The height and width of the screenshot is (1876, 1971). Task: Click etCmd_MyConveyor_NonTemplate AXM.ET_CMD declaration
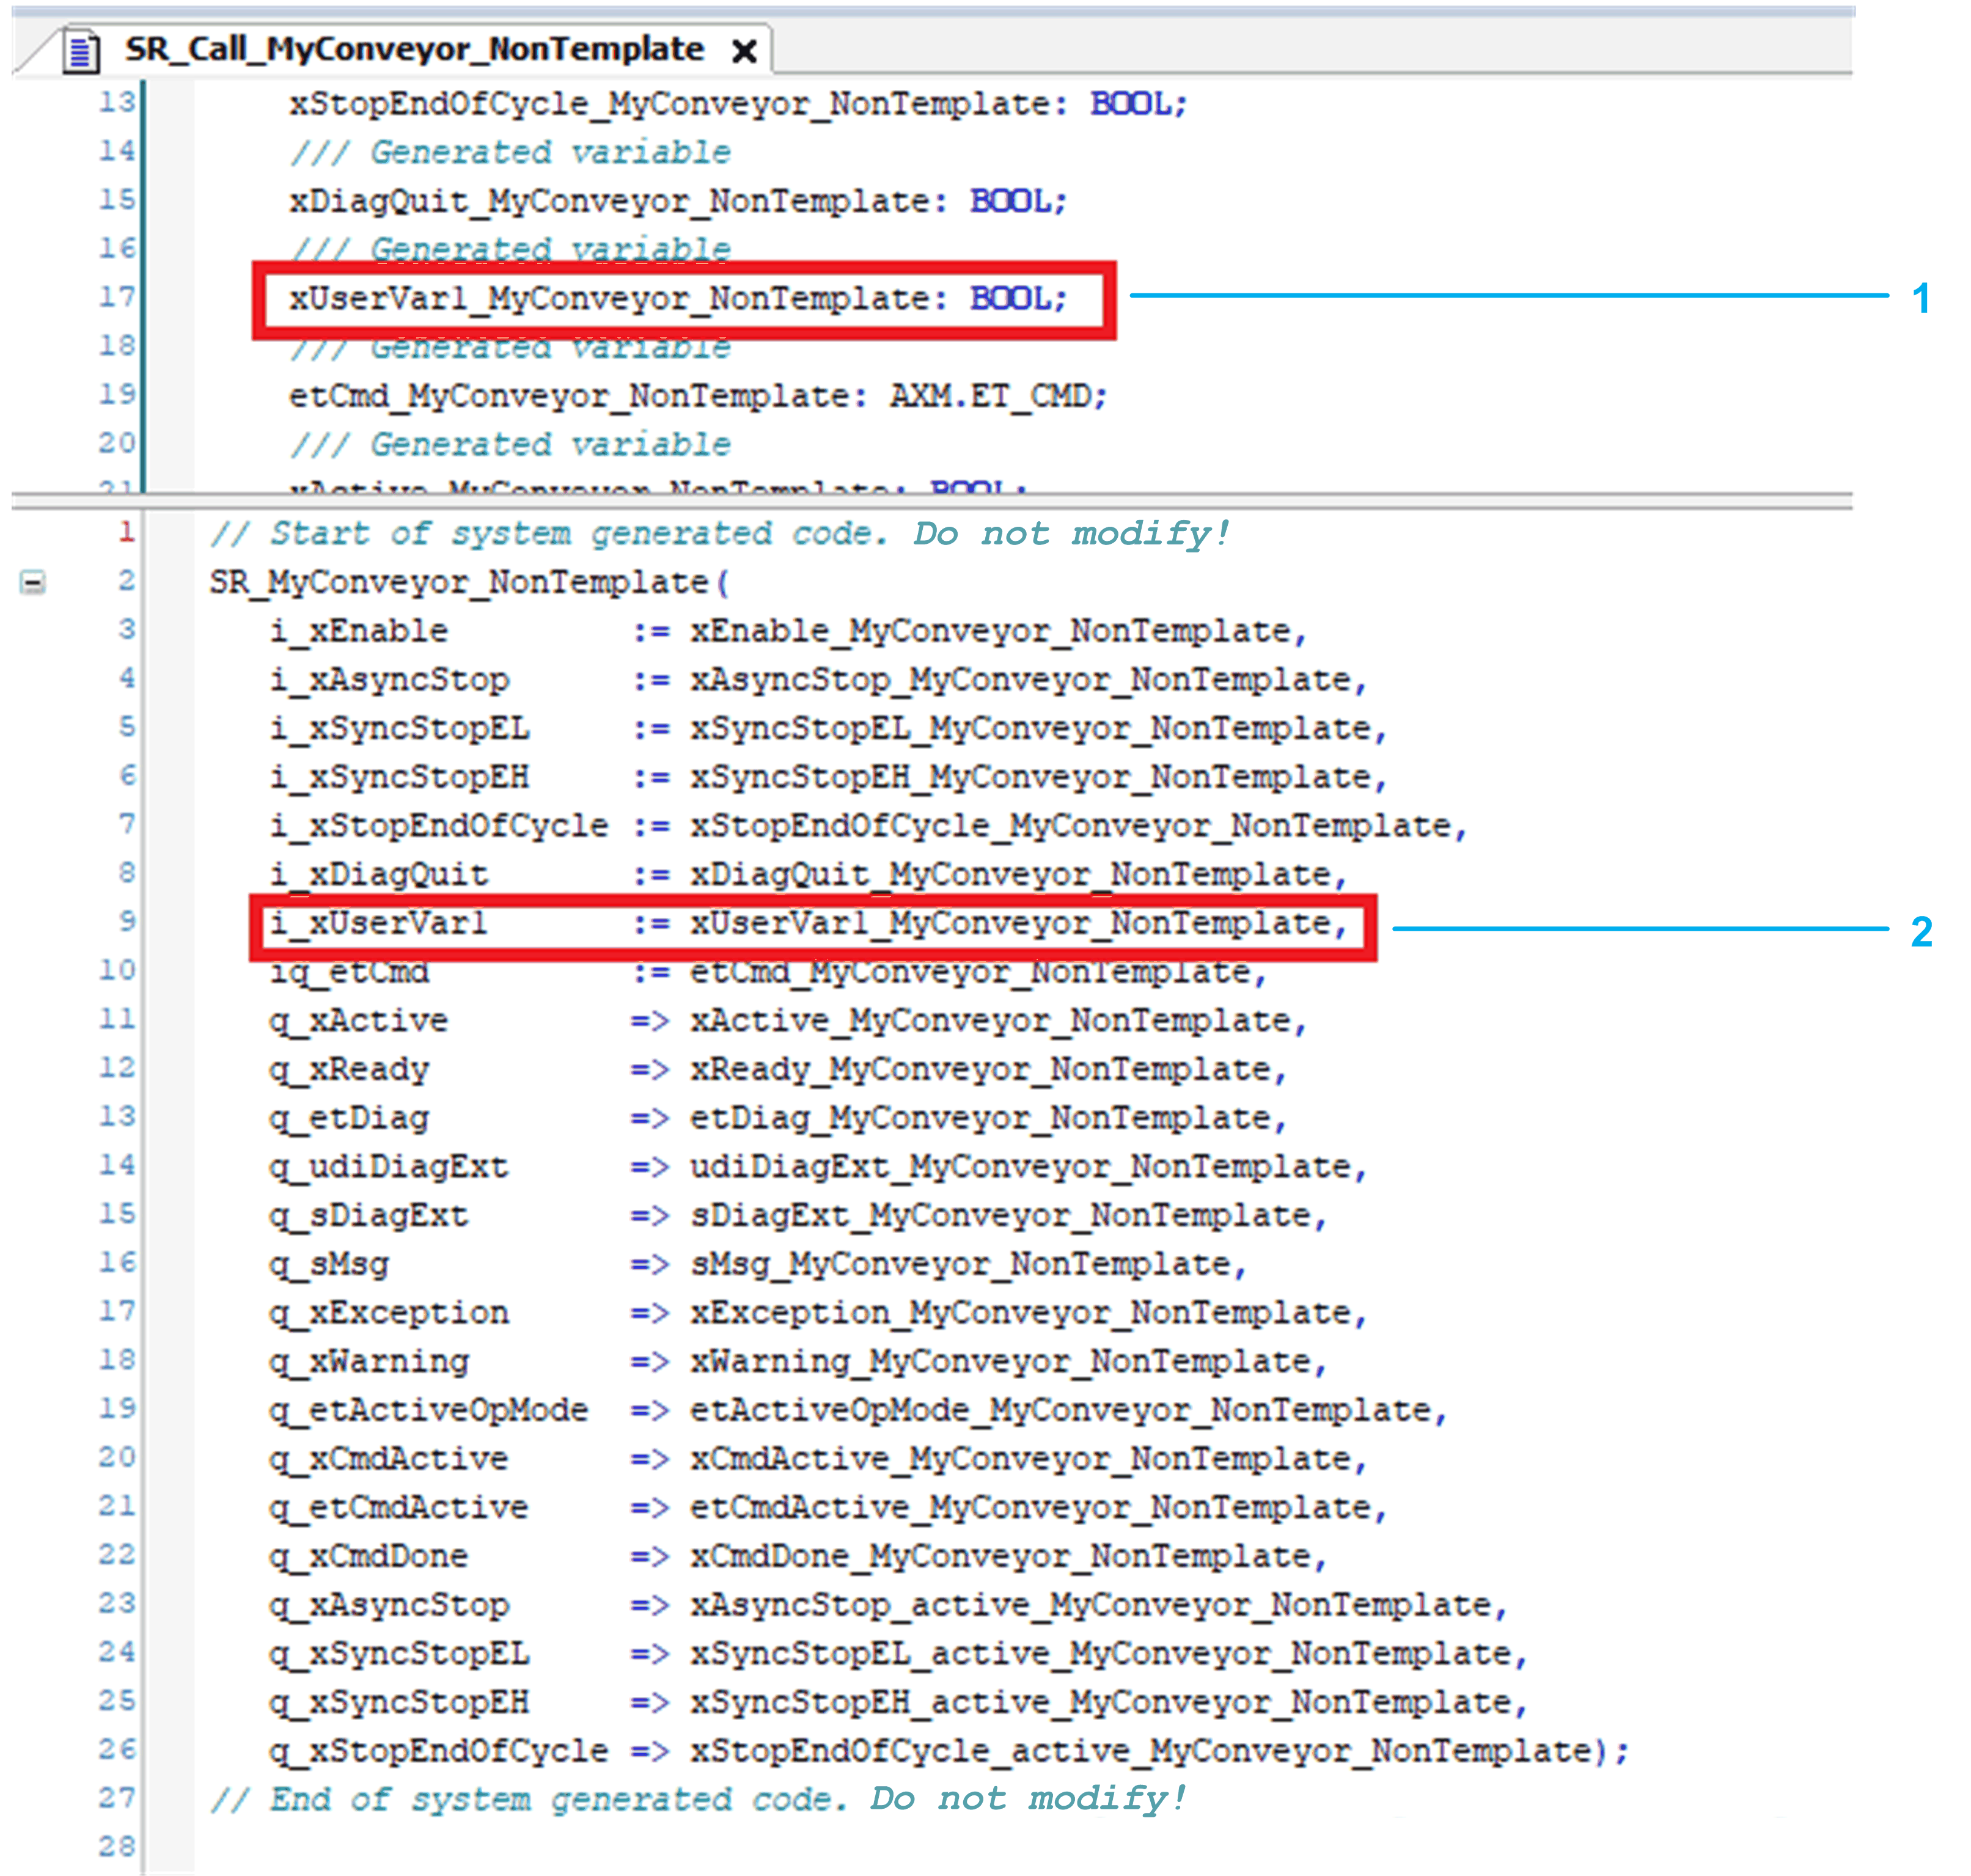click(x=698, y=397)
